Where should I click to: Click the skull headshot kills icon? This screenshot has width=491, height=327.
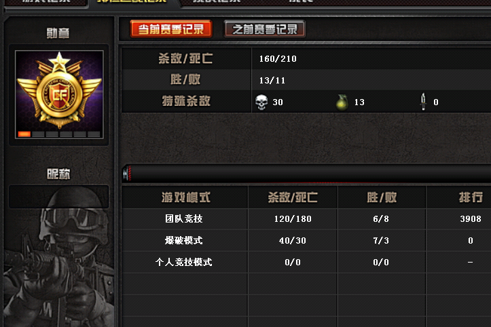(261, 102)
